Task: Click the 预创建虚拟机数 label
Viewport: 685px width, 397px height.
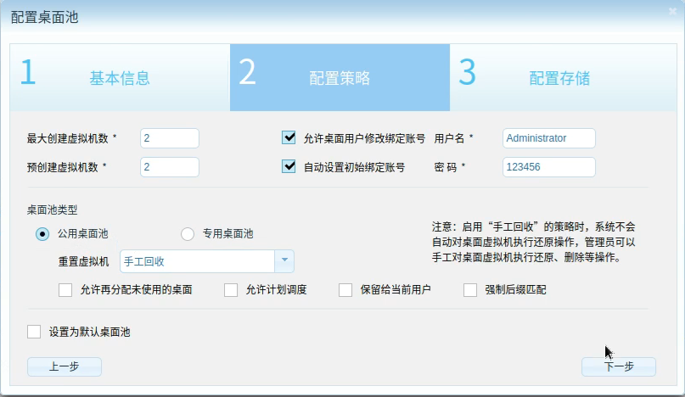Action: (63, 167)
